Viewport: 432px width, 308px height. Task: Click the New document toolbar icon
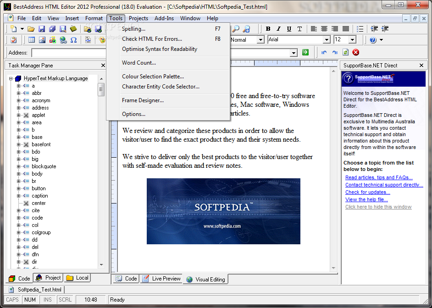tap(13, 28)
